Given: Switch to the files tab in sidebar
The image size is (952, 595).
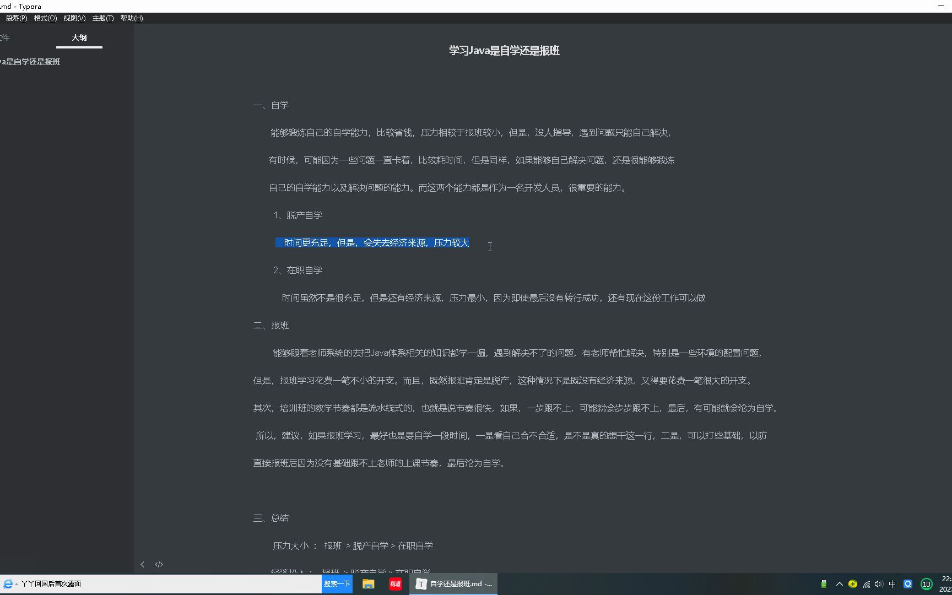Looking at the screenshot, I should click(5, 37).
